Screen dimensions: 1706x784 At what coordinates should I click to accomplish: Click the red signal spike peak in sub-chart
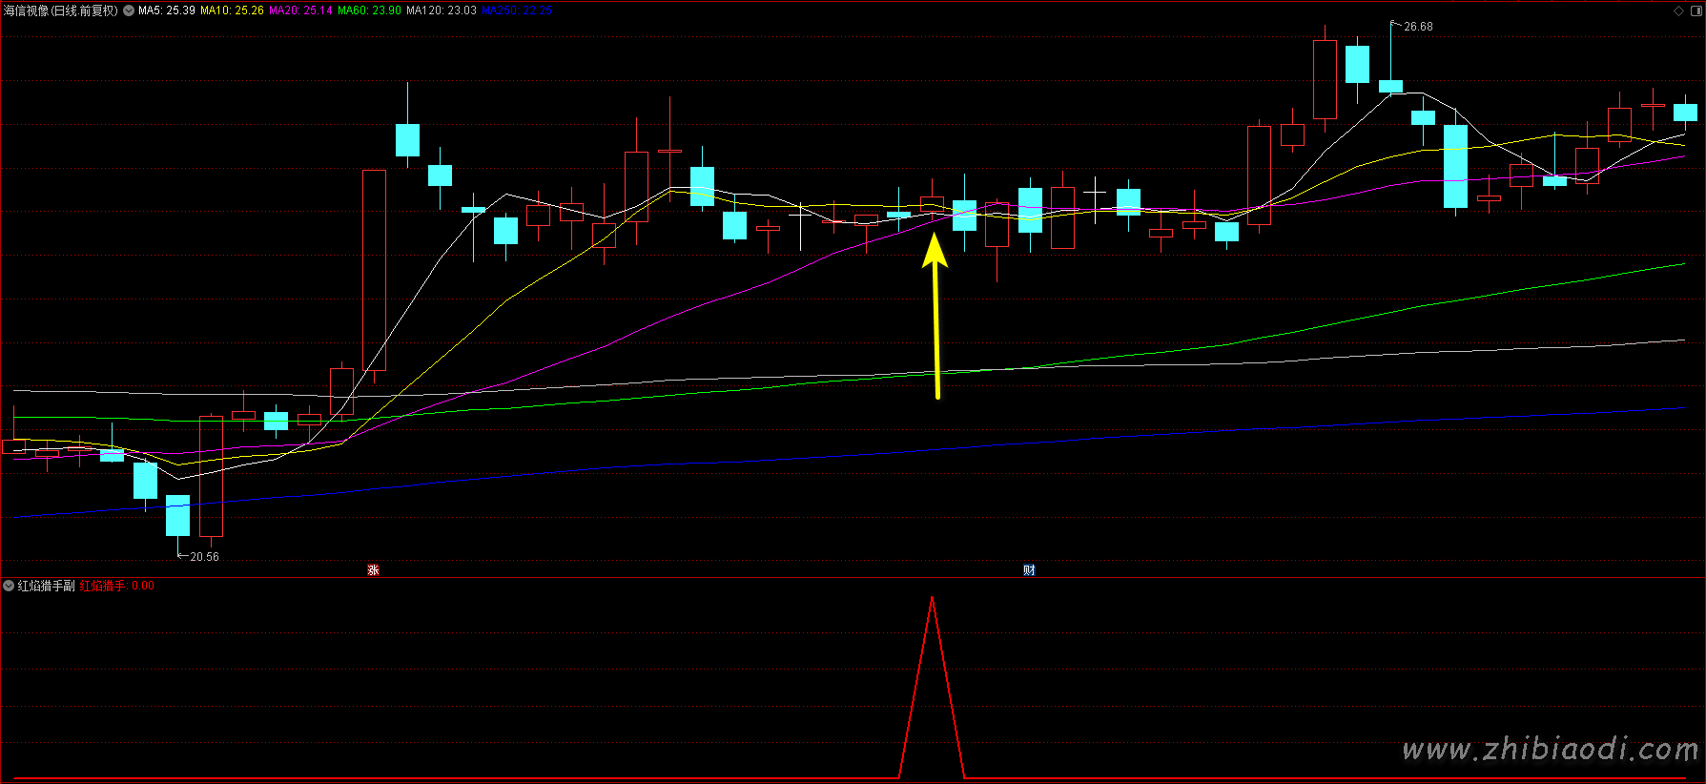(x=932, y=599)
